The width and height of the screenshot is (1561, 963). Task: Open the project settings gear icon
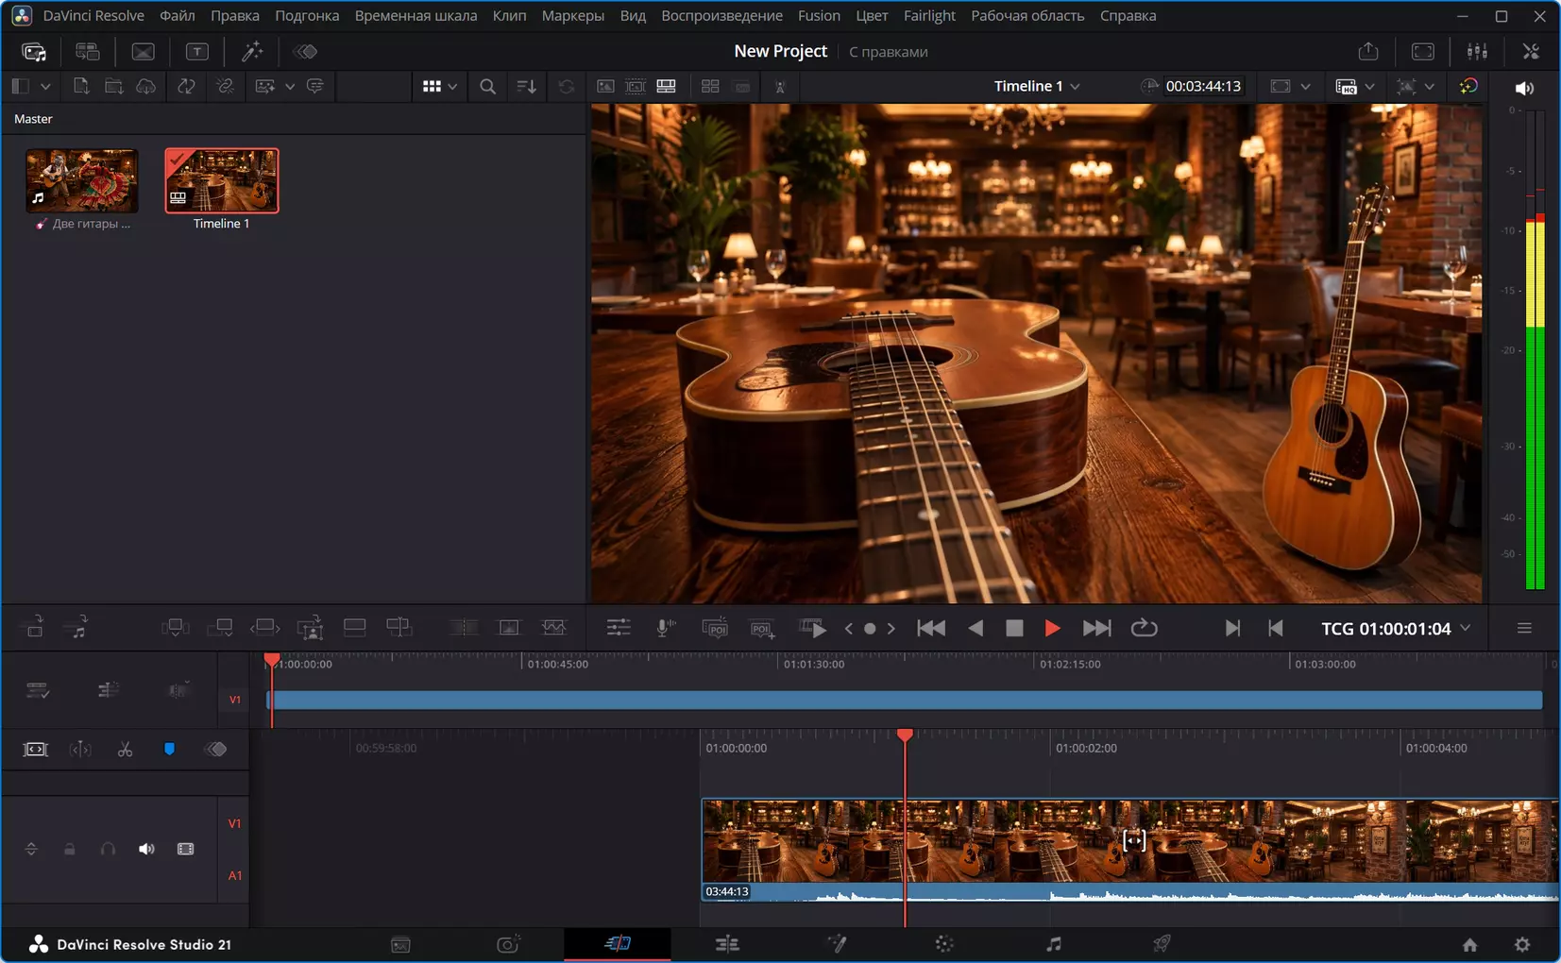tap(1522, 944)
